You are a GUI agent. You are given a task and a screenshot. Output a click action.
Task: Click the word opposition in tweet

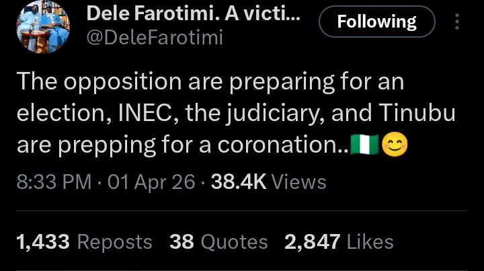pyautogui.click(x=117, y=83)
